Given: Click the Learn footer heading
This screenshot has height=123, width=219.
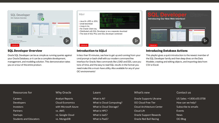Looking at the screenshot, I should [x=97, y=93].
